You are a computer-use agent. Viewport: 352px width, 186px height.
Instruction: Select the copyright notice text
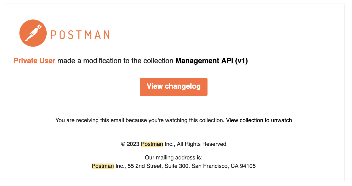174,144
